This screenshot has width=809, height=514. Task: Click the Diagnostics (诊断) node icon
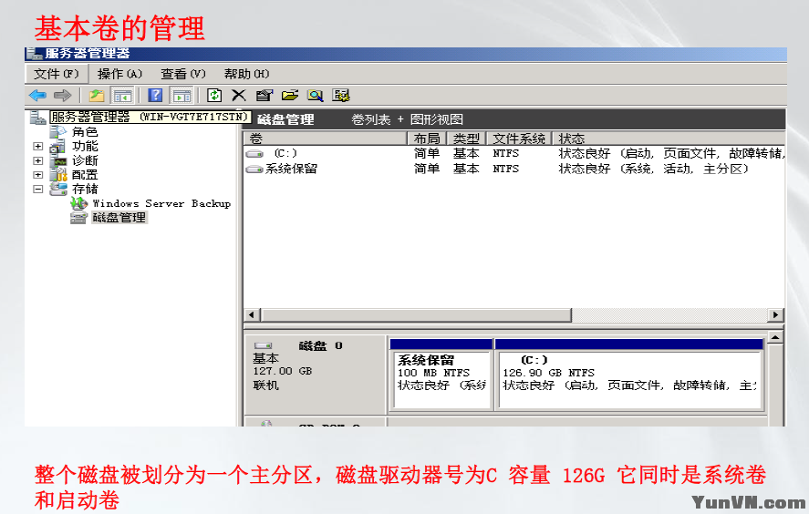[57, 160]
